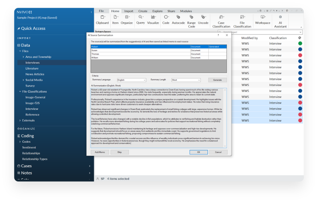
Task: Click the Coding icon in sidebar
Action: pyautogui.click(x=19, y=136)
